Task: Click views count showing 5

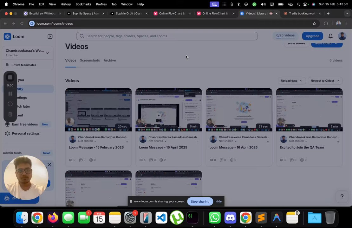Action: coord(142,160)
